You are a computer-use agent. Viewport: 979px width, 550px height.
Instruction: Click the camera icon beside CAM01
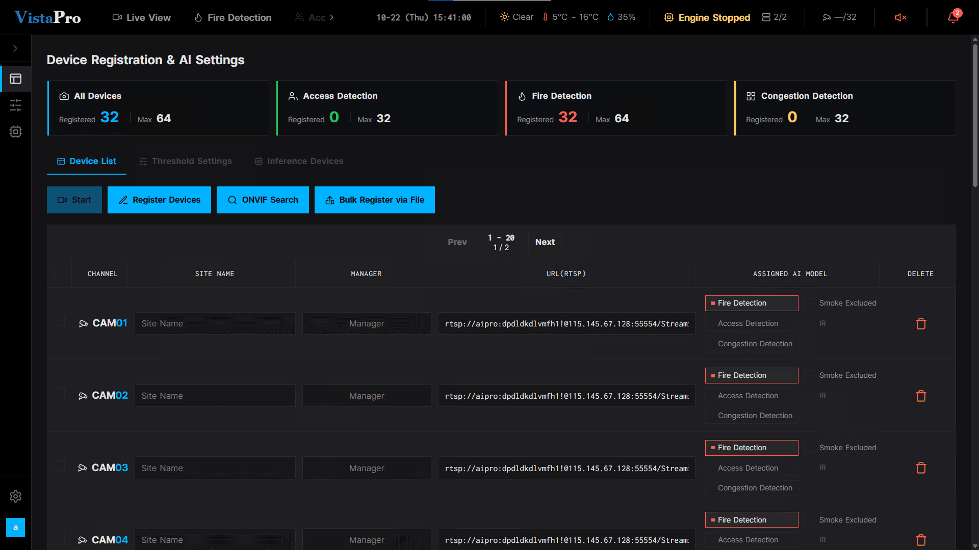pos(84,323)
